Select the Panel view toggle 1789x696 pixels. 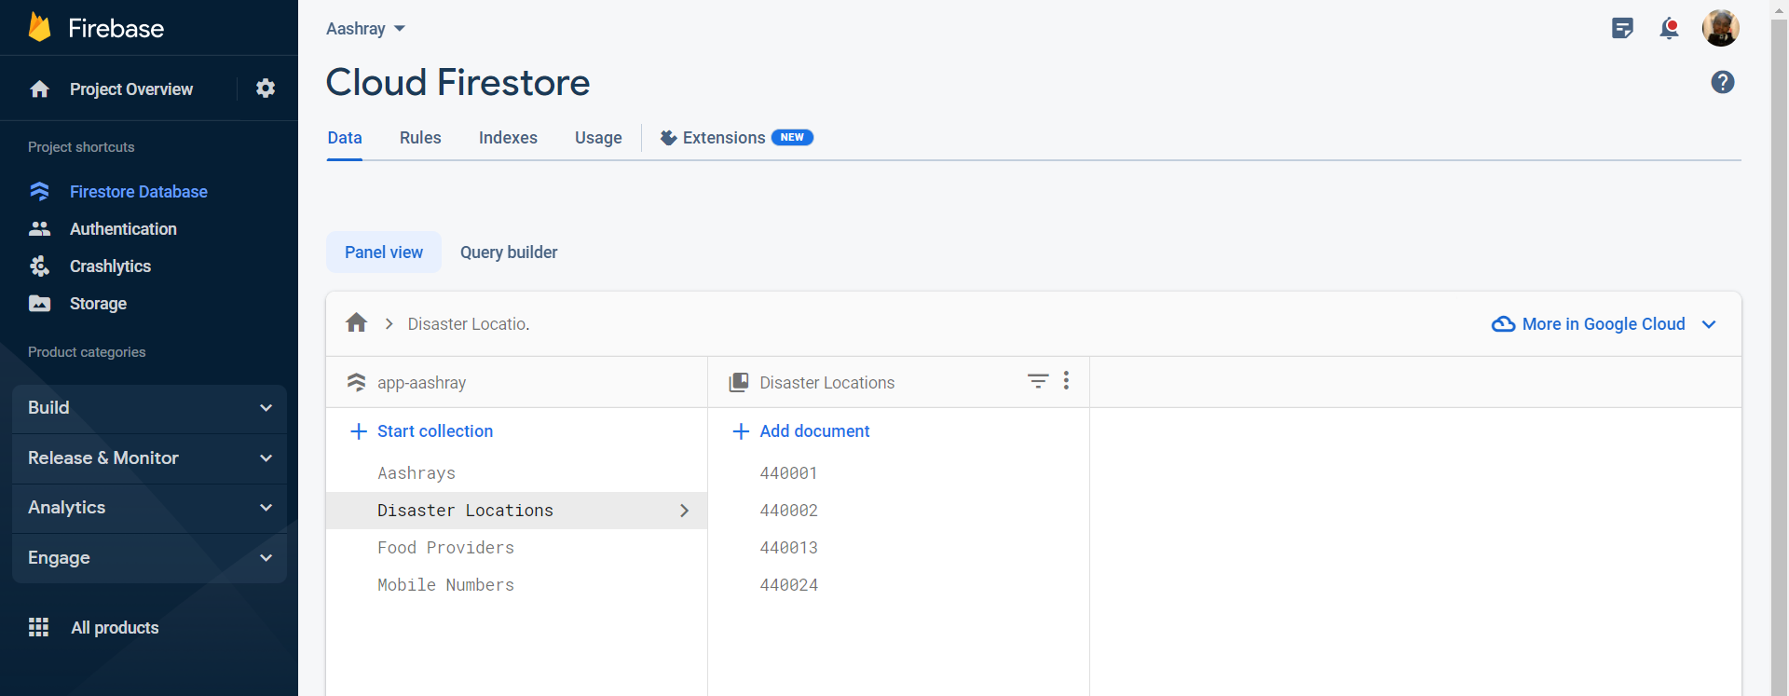coord(384,252)
